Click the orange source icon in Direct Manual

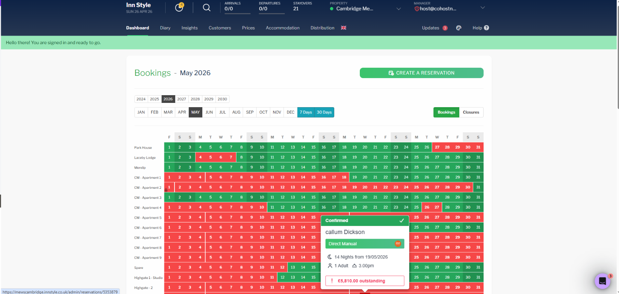398,244
